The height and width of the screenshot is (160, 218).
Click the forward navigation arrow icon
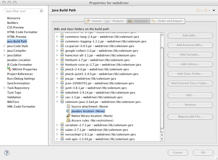click(x=206, y=10)
